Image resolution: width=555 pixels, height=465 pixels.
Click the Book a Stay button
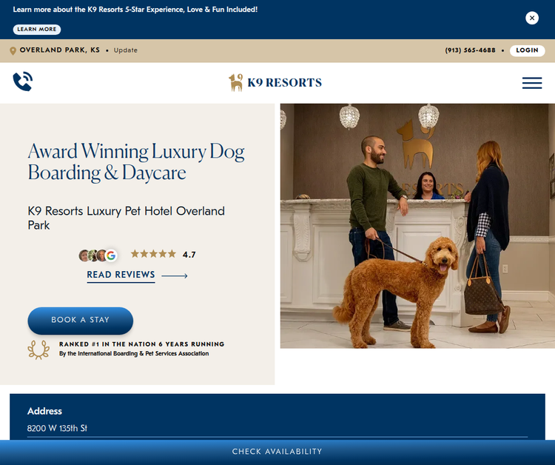point(81,320)
